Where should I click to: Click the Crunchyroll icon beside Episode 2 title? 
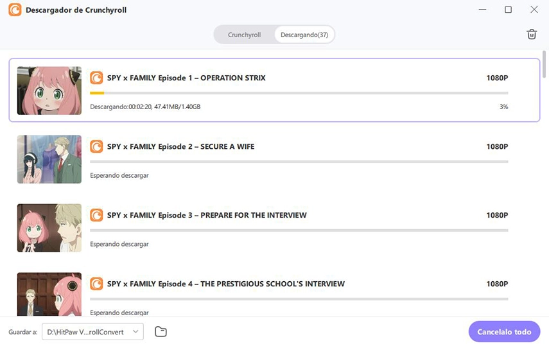point(96,146)
